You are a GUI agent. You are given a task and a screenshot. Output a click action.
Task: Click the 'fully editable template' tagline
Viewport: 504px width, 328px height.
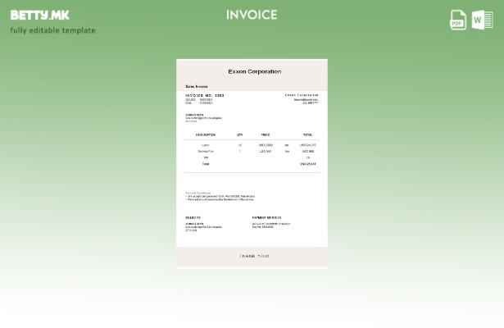[x=52, y=30]
